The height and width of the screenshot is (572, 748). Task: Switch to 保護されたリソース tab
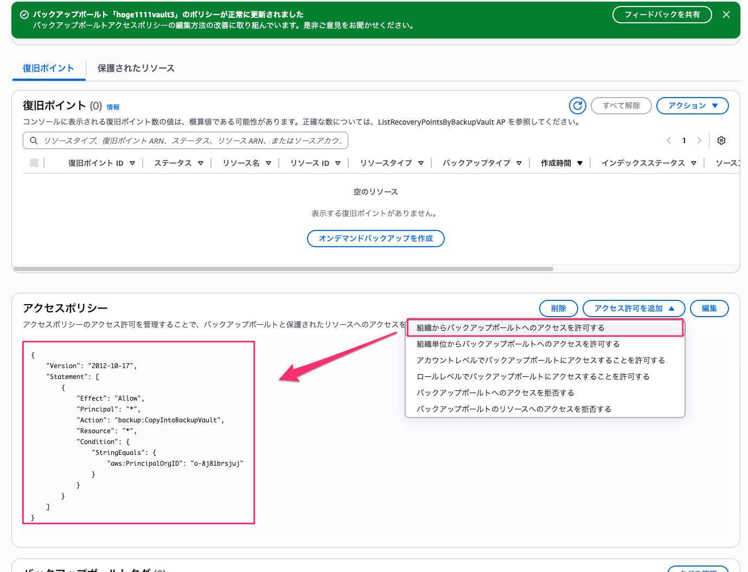136,68
